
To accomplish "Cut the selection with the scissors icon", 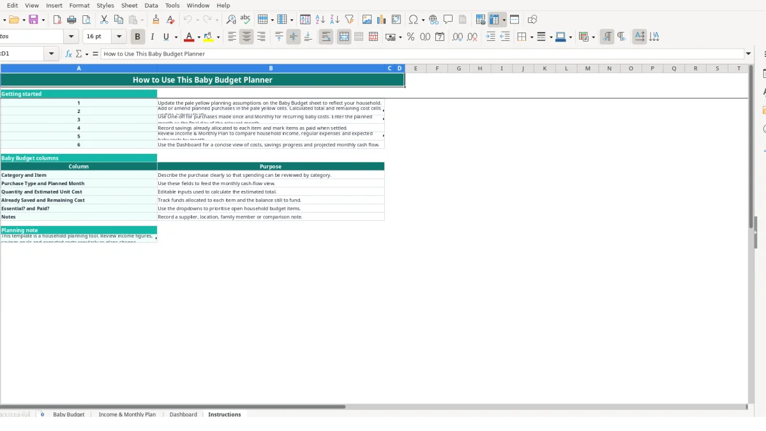I will tap(104, 20).
